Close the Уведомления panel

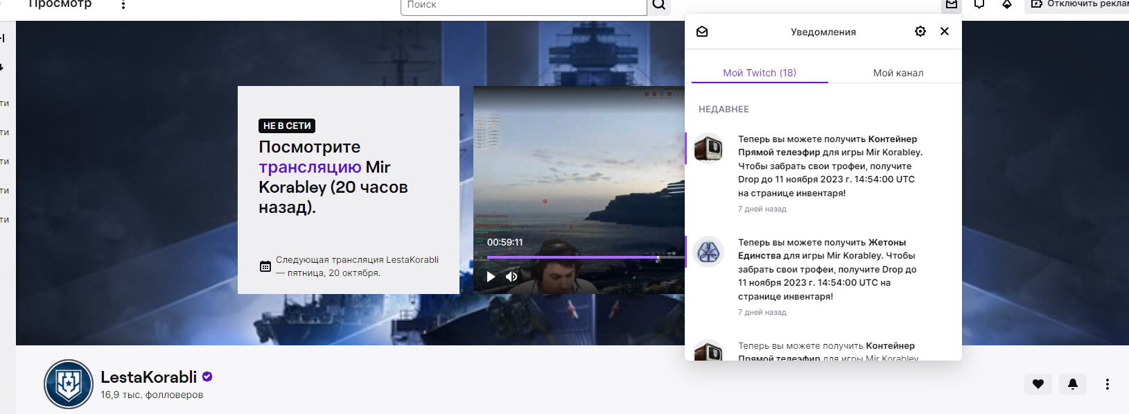click(x=945, y=31)
